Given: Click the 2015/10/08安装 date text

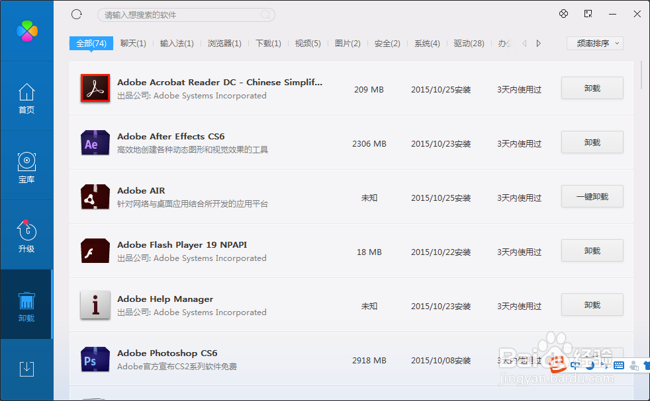Looking at the screenshot, I should pyautogui.click(x=441, y=361).
